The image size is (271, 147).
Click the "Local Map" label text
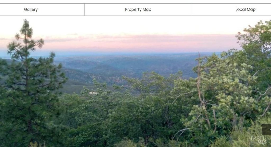coord(245,10)
